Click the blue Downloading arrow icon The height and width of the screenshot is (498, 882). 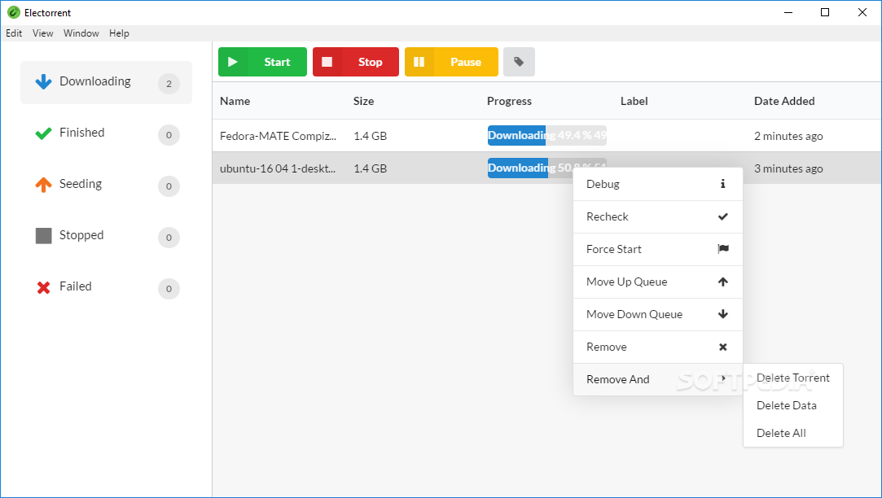click(43, 82)
